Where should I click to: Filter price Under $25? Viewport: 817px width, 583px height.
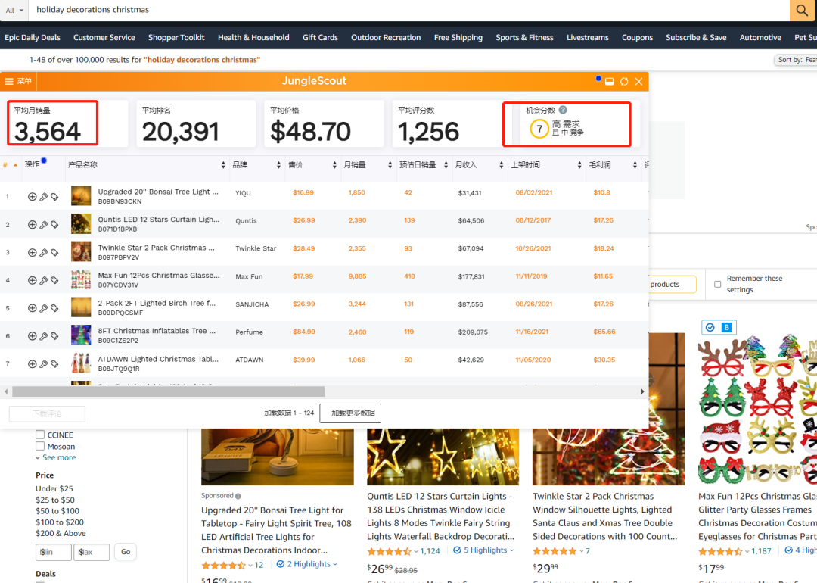[x=54, y=488]
